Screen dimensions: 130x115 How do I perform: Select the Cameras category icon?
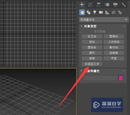pyautogui.click(x=101, y=12)
